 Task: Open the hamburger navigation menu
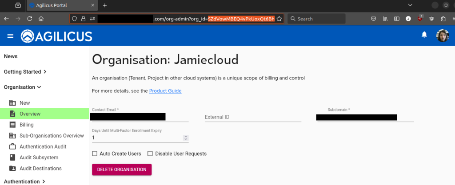(x=11, y=36)
